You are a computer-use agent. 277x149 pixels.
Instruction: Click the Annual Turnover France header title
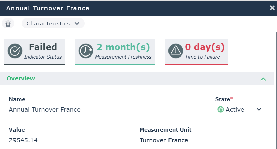click(48, 8)
